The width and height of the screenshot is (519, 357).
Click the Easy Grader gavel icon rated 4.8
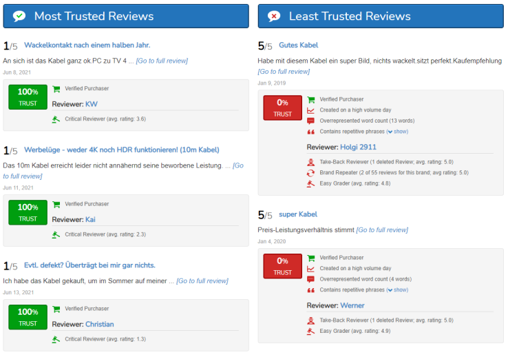310,183
